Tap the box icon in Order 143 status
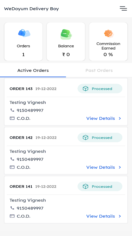This screenshot has height=236, width=132. click(85, 89)
